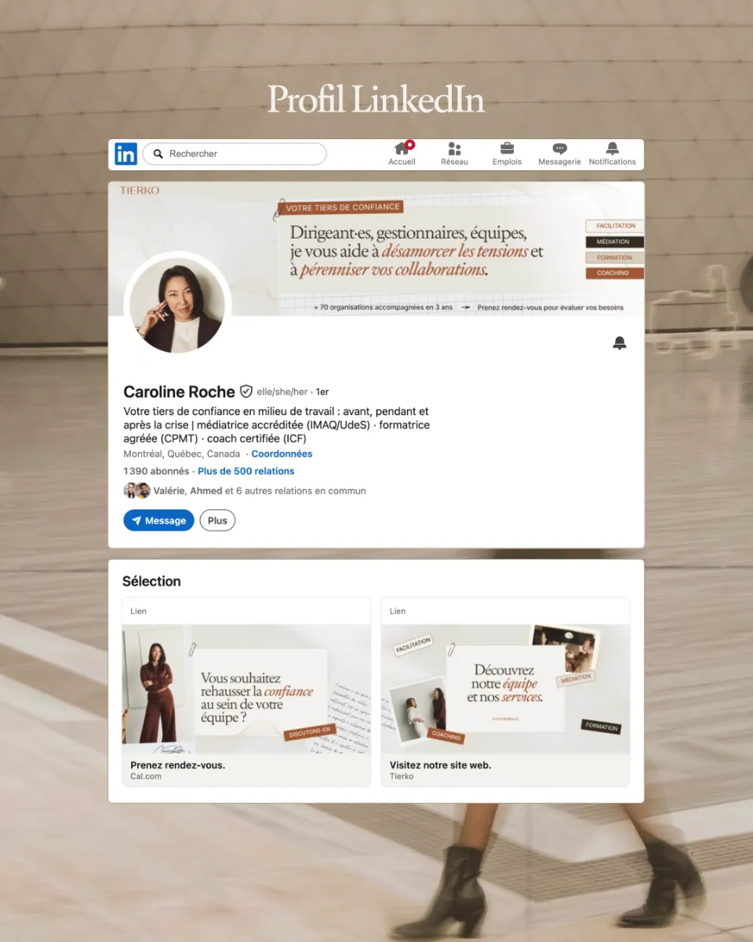
Task: Click DISCUTONS-EN tag in first card
Action: 311,732
